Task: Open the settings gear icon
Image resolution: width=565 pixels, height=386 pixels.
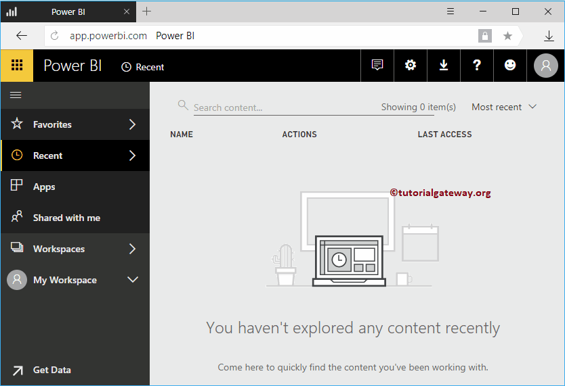Action: (x=411, y=65)
